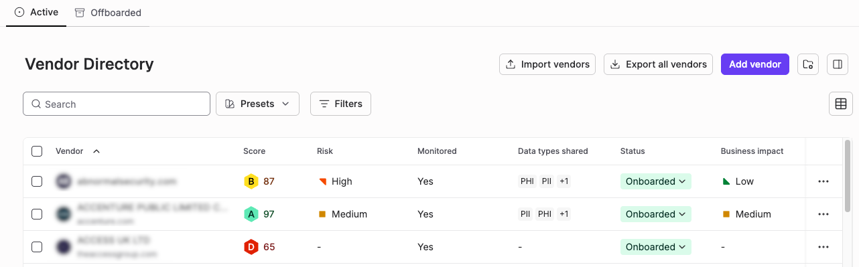Sort by the Vendor column header
Image resolution: width=859 pixels, height=267 pixels.
coord(70,151)
